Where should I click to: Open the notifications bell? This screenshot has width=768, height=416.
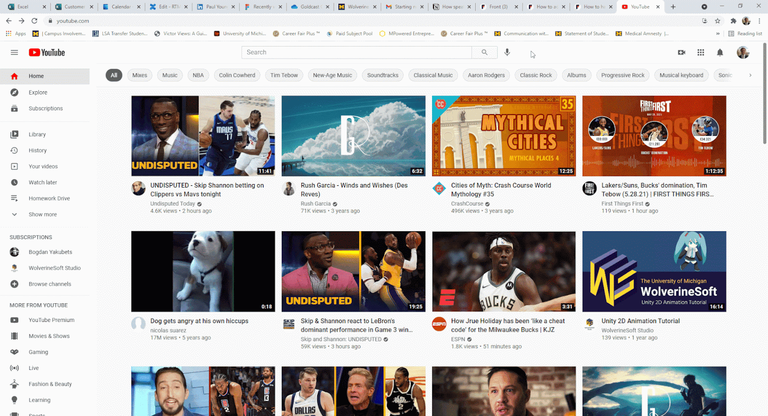click(720, 52)
